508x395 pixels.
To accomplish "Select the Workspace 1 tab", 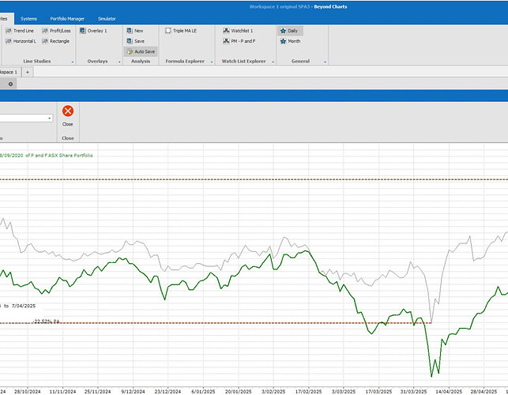I will click(x=9, y=72).
